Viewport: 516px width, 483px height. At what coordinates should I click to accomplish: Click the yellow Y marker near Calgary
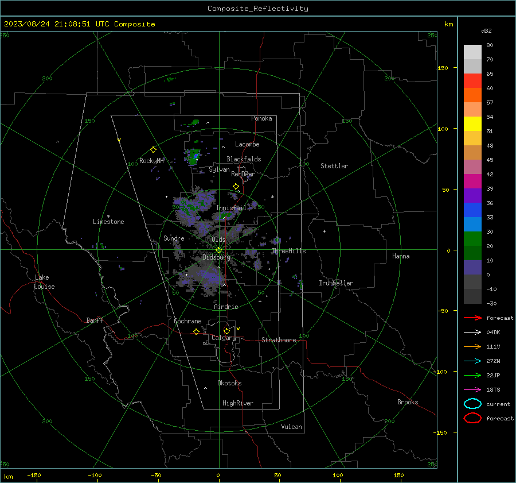click(x=238, y=329)
